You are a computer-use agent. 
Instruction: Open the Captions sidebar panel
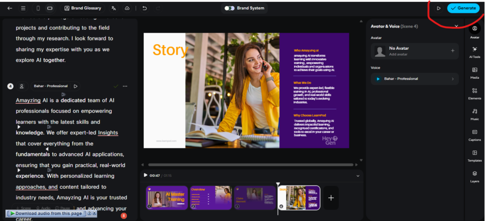pos(475,135)
